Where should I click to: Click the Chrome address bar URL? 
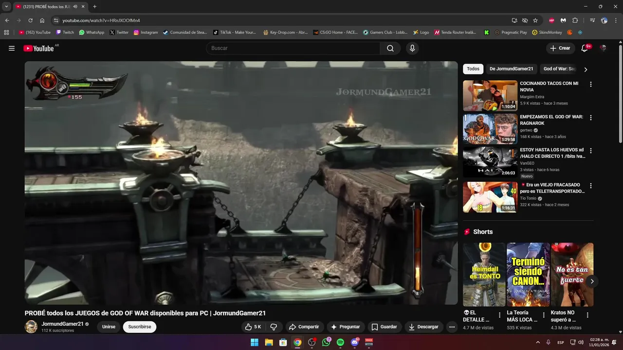point(101,20)
